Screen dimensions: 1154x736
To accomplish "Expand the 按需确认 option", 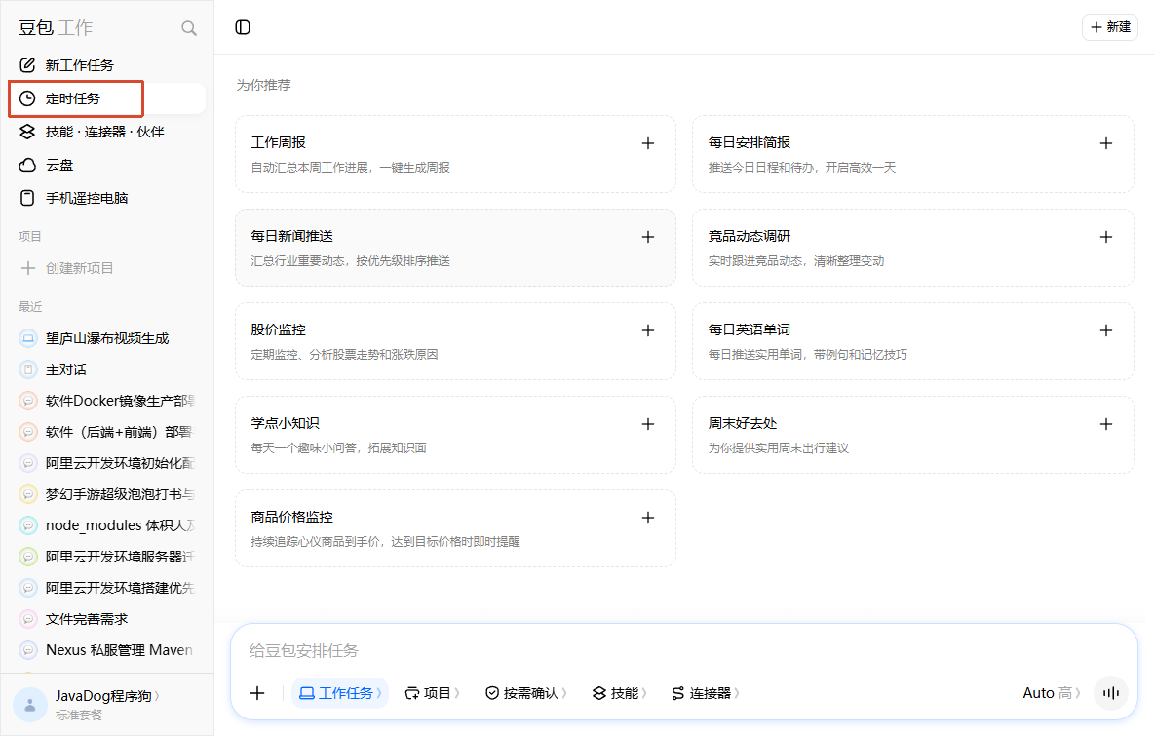I will pos(525,692).
